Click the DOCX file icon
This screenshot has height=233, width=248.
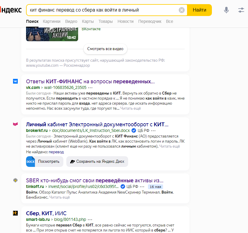[30, 162]
